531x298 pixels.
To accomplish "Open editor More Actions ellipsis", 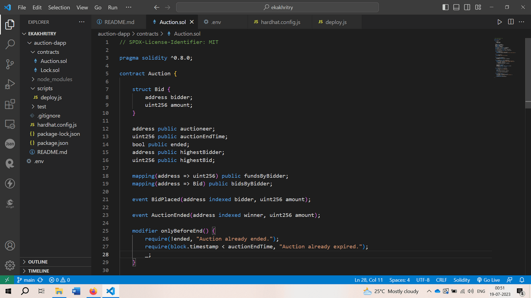I will point(521,22).
